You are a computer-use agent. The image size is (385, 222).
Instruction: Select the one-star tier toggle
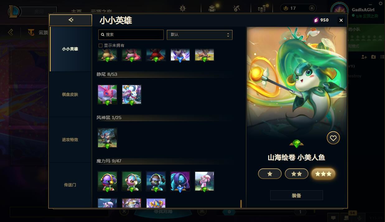point(270,174)
